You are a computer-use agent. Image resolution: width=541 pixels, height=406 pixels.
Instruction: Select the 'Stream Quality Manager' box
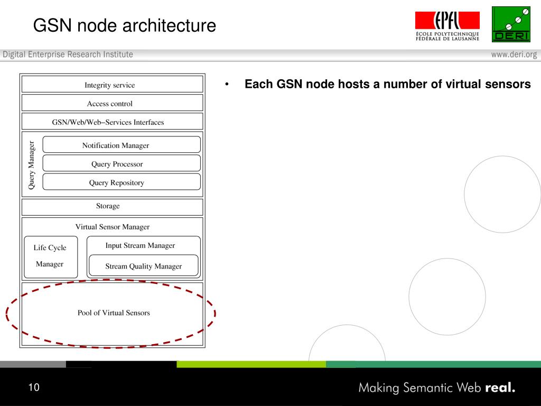click(x=144, y=265)
